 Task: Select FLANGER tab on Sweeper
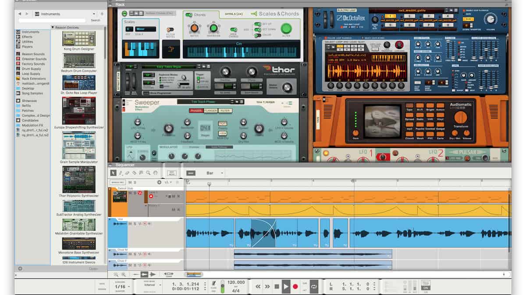click(x=210, y=111)
